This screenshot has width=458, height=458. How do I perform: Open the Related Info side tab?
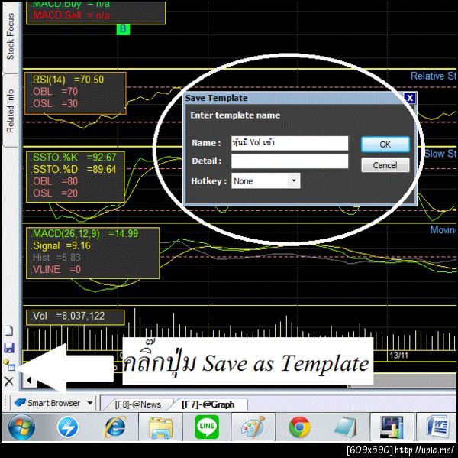pyautogui.click(x=11, y=111)
